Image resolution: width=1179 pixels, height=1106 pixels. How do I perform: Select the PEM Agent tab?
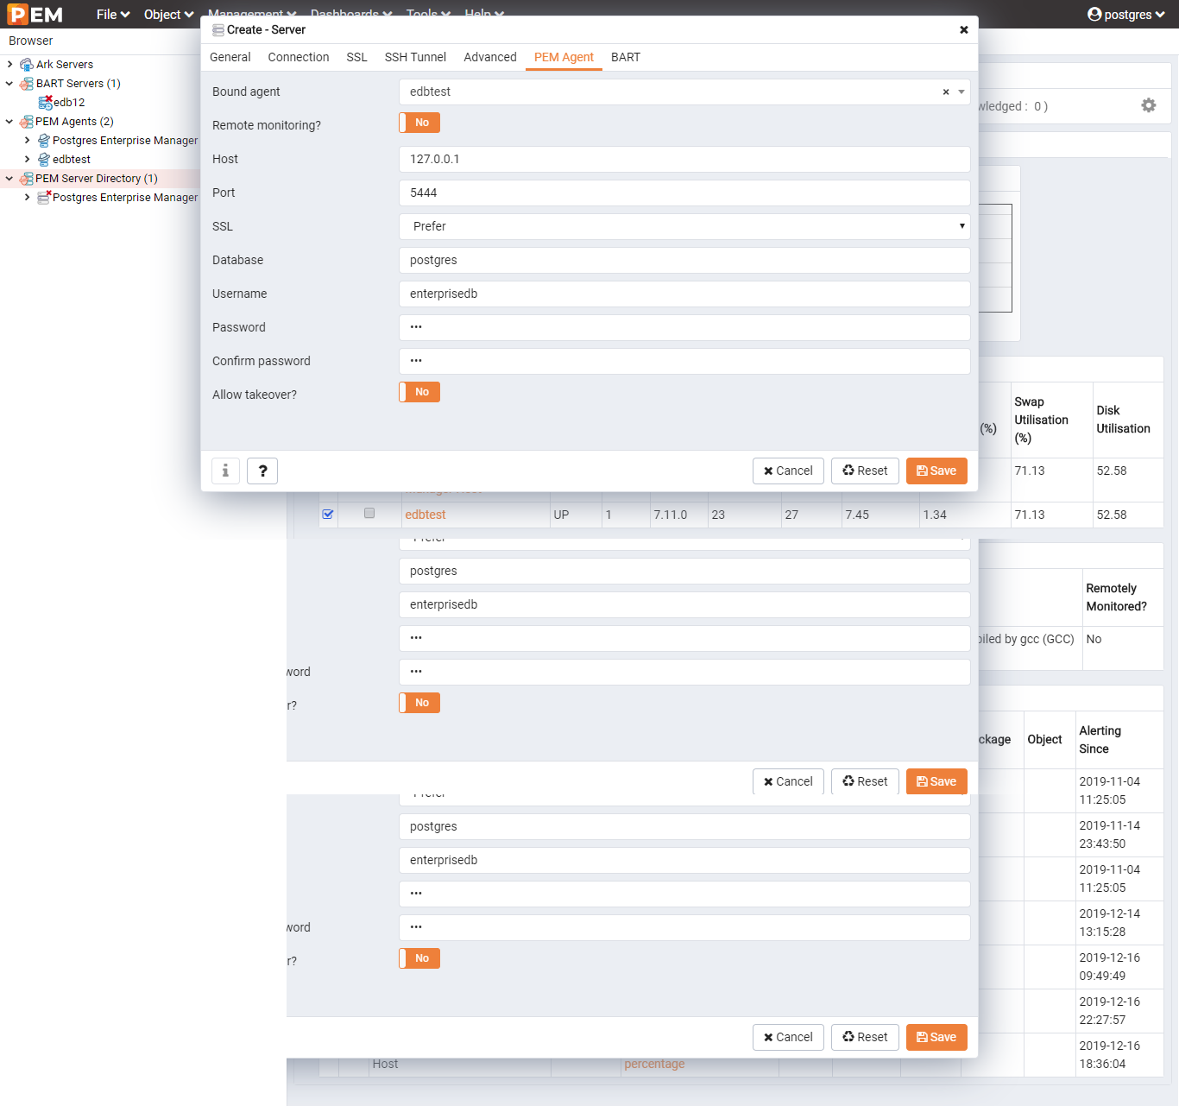click(x=564, y=57)
